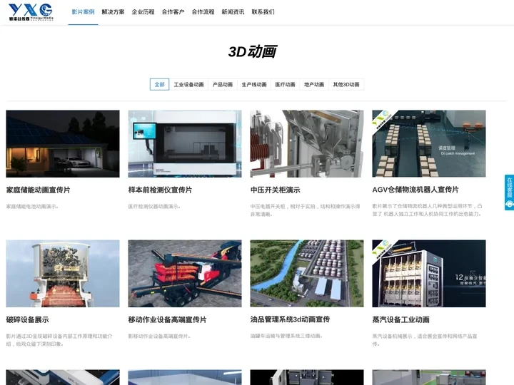The image size is (514, 385).
Task: Open the 联系我们 contact page
Action: (263, 12)
